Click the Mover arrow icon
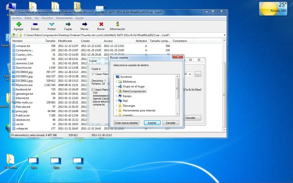 point(85,24)
